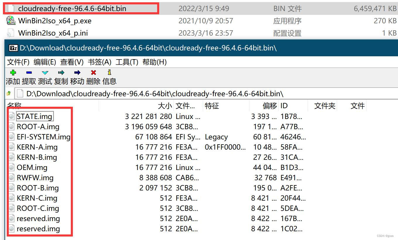398x240 pixels.
Task: Select the ROOT-C.img file name
Action: coord(38,208)
